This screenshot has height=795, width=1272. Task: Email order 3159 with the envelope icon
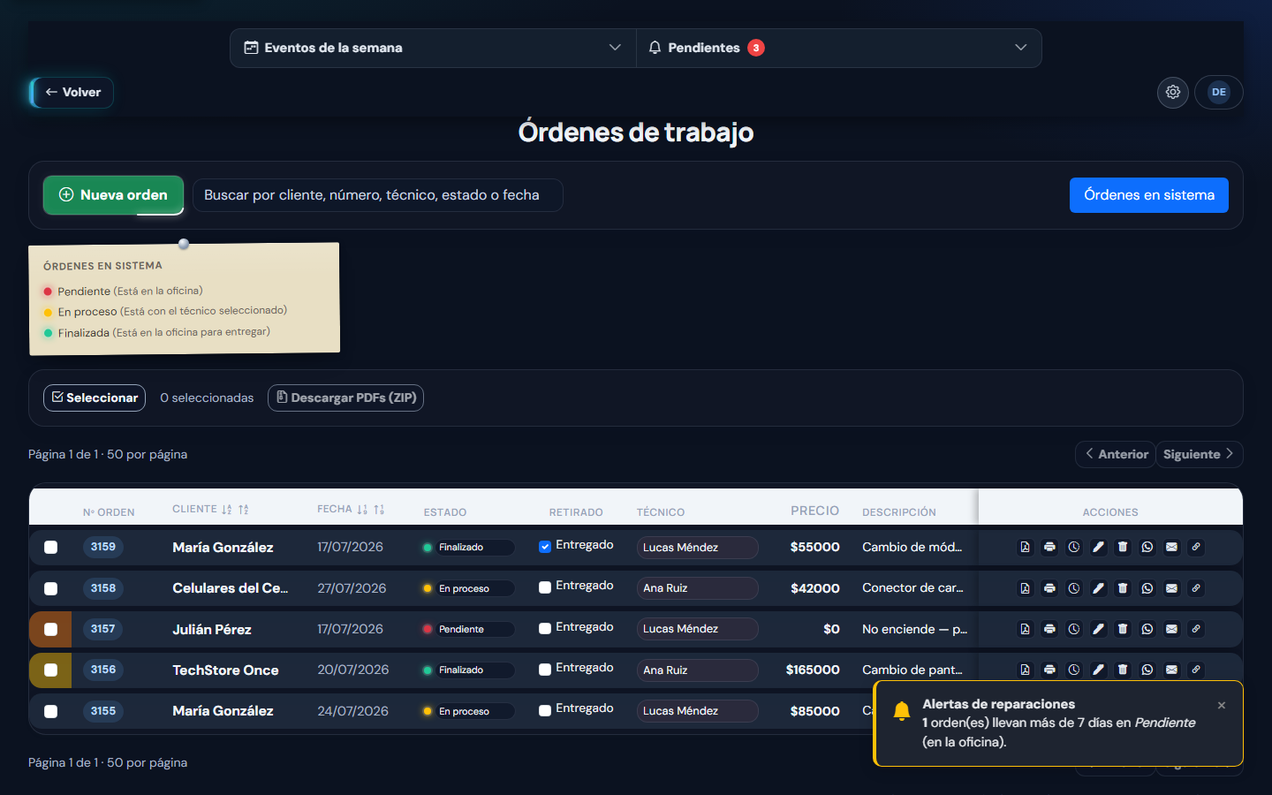pos(1171,547)
